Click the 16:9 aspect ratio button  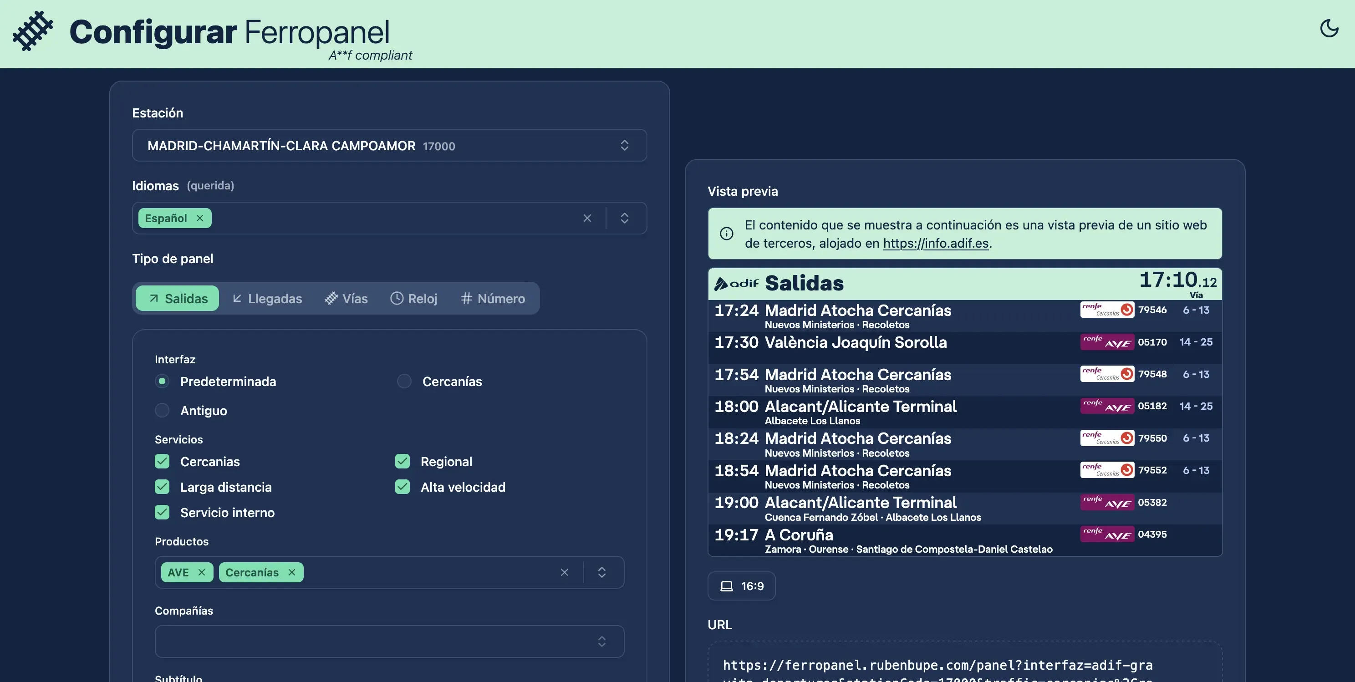pos(741,586)
